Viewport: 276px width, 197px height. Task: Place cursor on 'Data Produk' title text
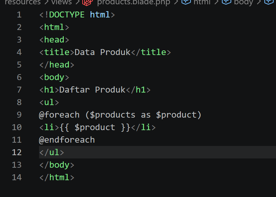(x=102, y=52)
